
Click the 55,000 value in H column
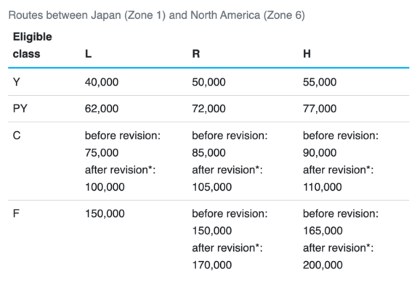point(320,82)
